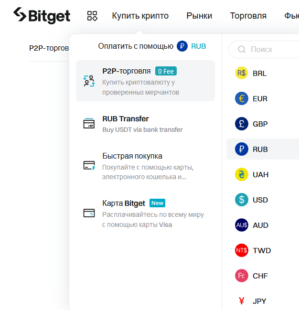Click the RUB Transfer card icon
299x310 pixels.
[x=89, y=123]
